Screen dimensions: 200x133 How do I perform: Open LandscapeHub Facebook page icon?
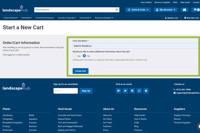coord(118,91)
